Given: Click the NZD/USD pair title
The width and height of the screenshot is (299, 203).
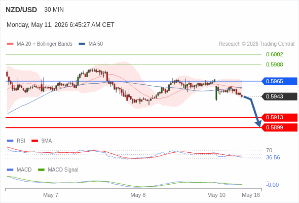Looking at the screenshot, I should click(x=21, y=10).
